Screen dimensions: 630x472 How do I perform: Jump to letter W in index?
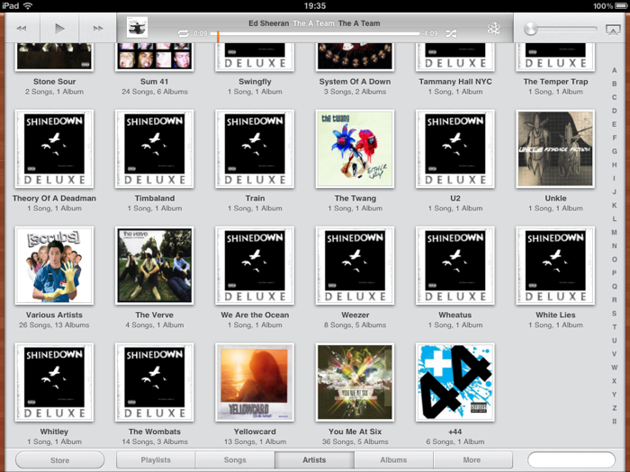pyautogui.click(x=614, y=368)
